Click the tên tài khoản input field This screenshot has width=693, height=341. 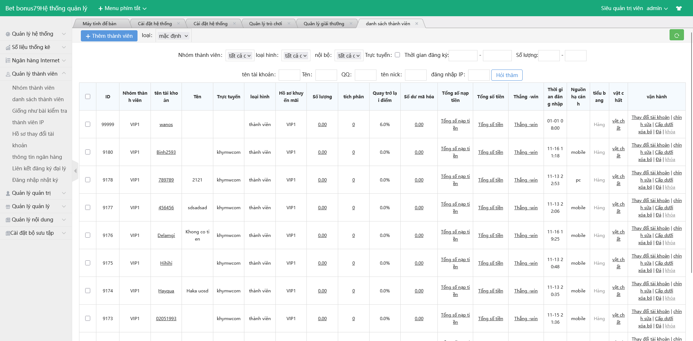coord(289,75)
